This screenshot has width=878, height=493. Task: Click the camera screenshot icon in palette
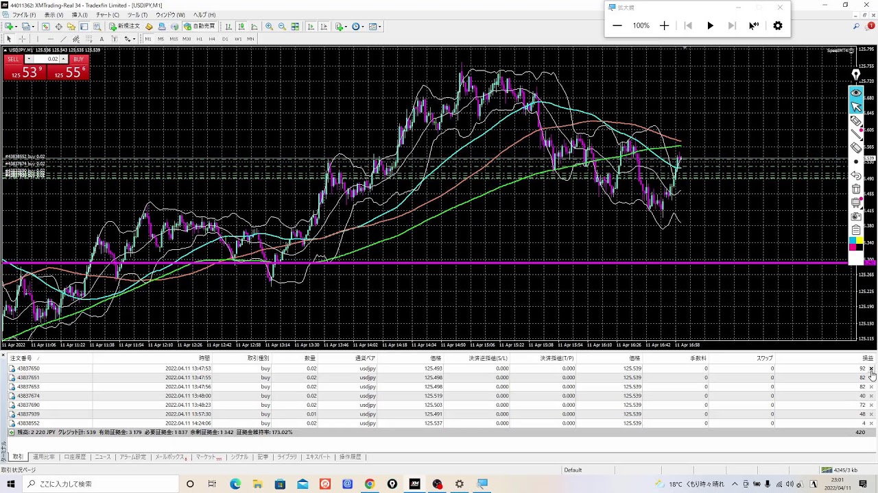(856, 216)
